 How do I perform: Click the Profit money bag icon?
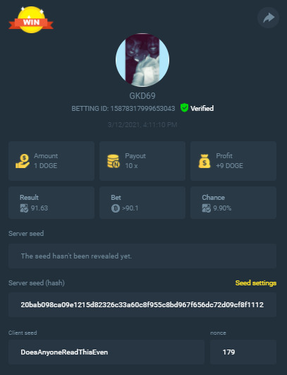204,161
